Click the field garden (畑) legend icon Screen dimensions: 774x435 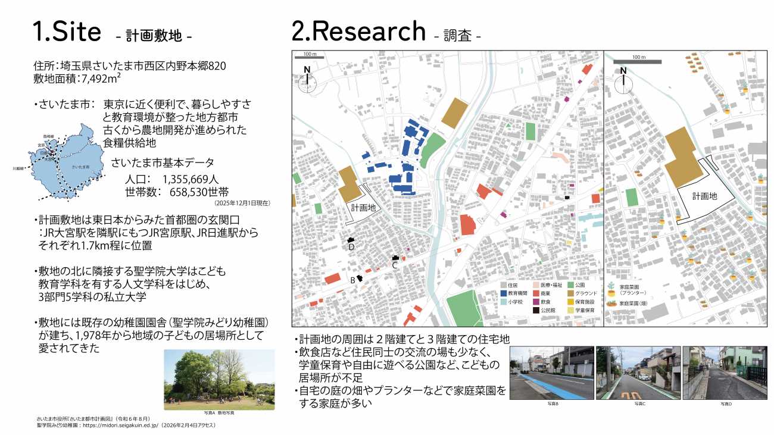(x=613, y=303)
